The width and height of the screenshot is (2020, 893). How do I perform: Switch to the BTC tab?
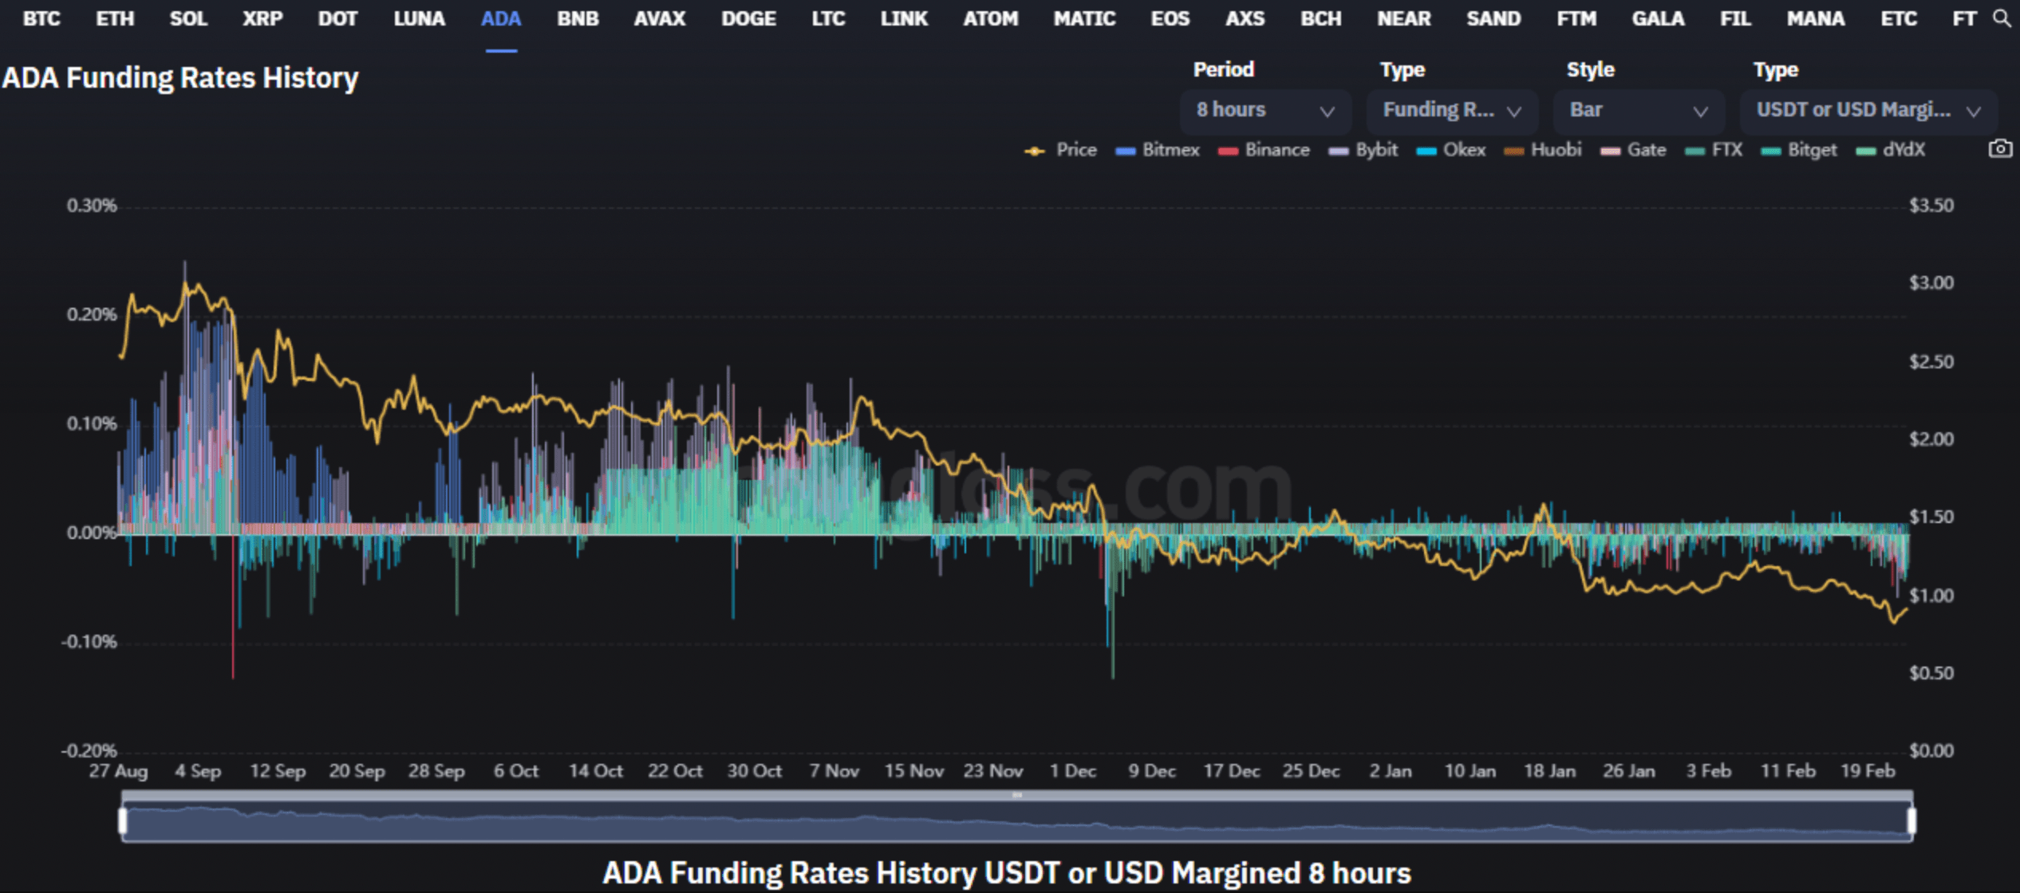[x=41, y=18]
